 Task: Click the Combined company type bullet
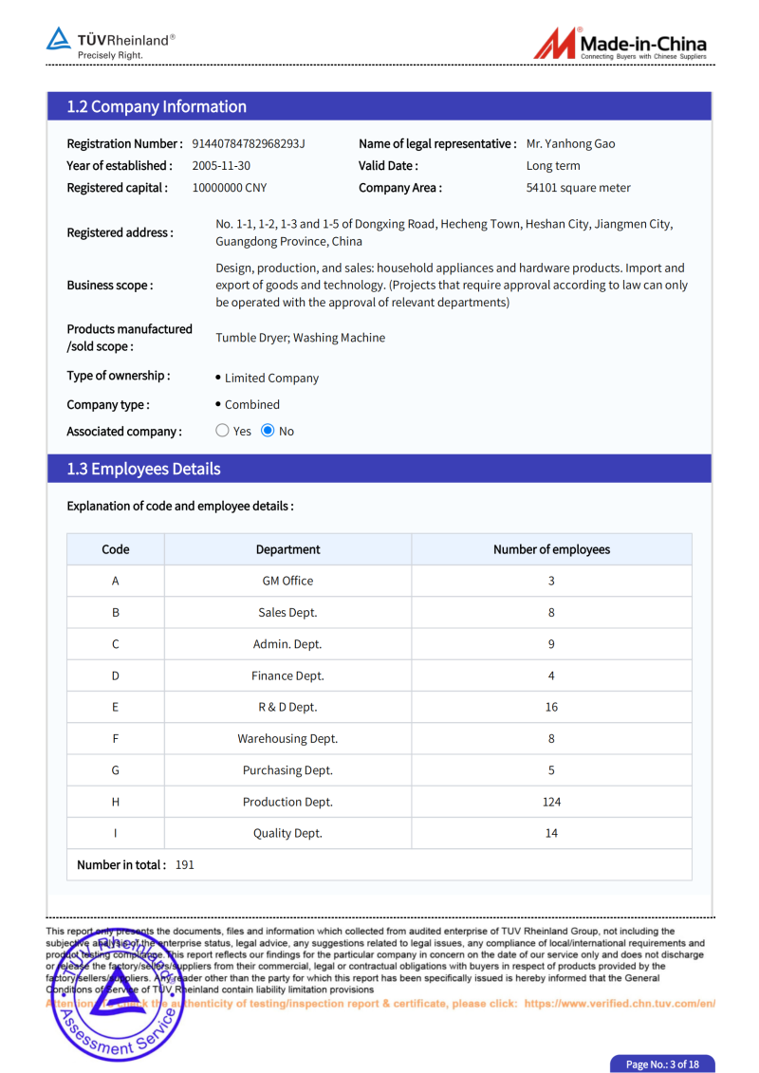point(252,404)
